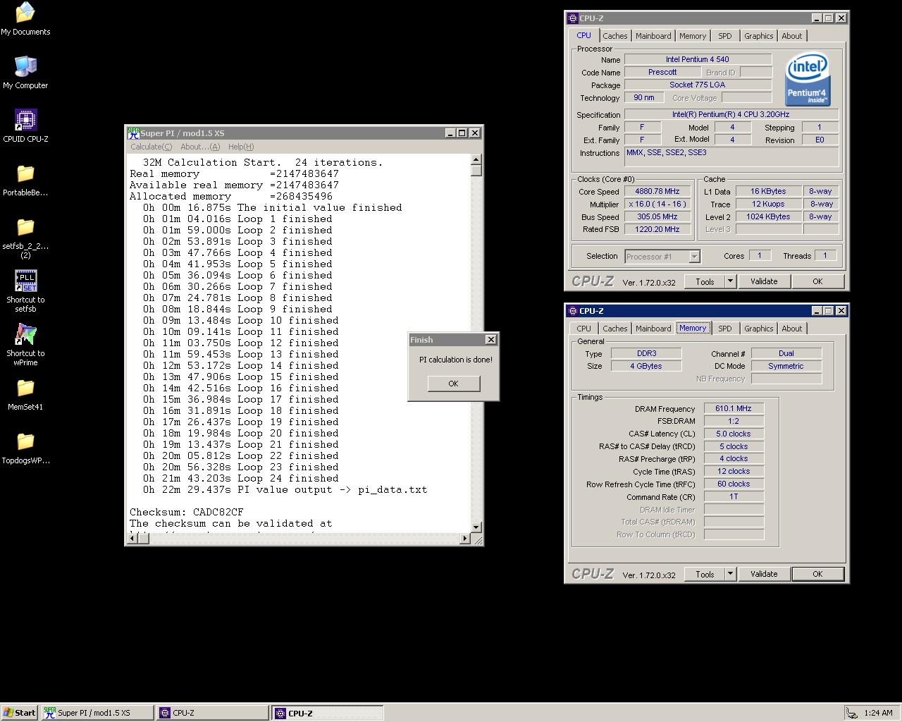The height and width of the screenshot is (722, 902).
Task: Select the first CPU-Z taskbar button
Action: tap(212, 713)
